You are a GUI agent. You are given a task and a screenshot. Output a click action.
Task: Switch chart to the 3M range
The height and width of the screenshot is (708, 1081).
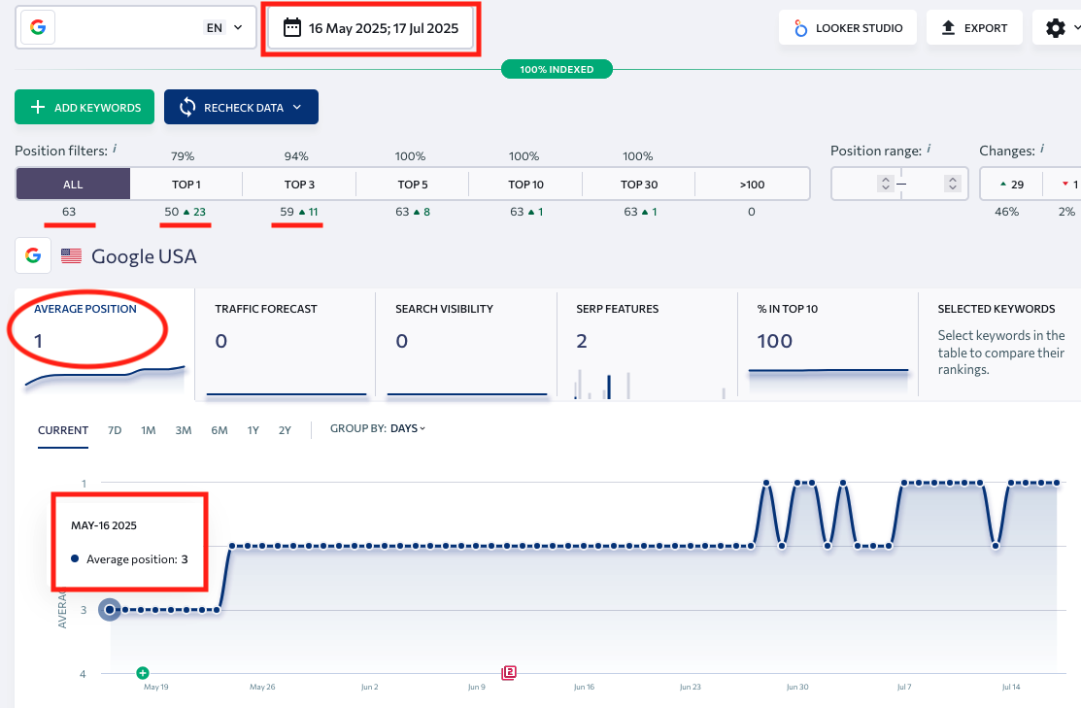[x=184, y=429]
